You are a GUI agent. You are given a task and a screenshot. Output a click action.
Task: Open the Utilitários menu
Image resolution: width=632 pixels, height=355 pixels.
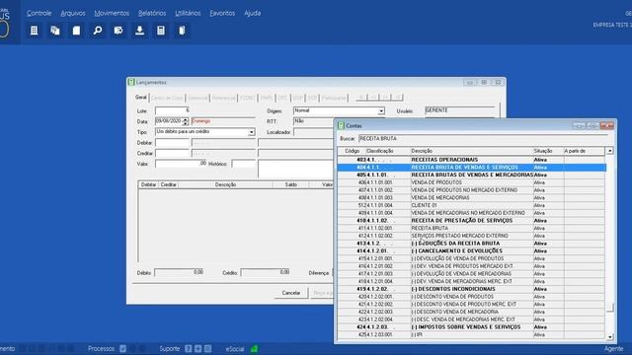coord(188,13)
